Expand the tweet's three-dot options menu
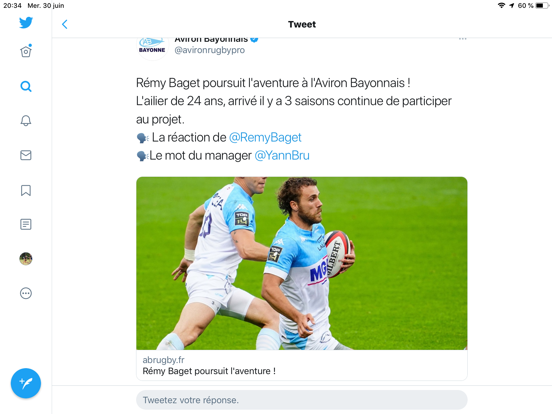552x414 pixels. (x=463, y=39)
